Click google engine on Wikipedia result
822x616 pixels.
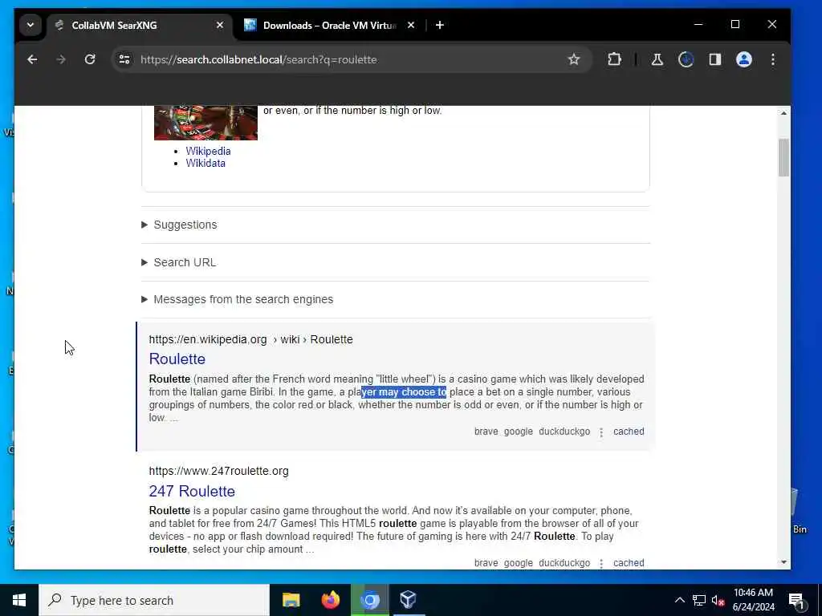[518, 432]
